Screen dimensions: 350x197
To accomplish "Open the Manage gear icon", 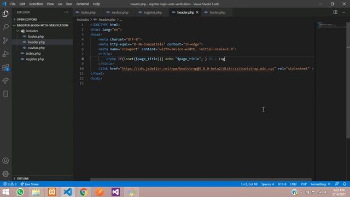I will (5, 174).
